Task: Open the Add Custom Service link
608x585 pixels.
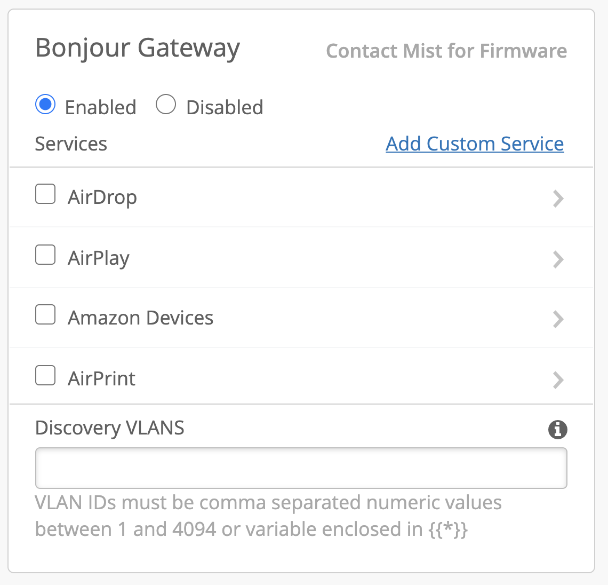Action: point(475,144)
